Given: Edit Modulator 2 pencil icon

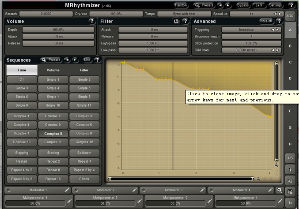Looking at the screenshot, I should [x=134, y=190].
